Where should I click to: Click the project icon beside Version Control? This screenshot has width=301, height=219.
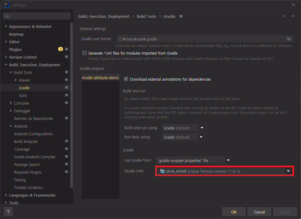[67, 57]
